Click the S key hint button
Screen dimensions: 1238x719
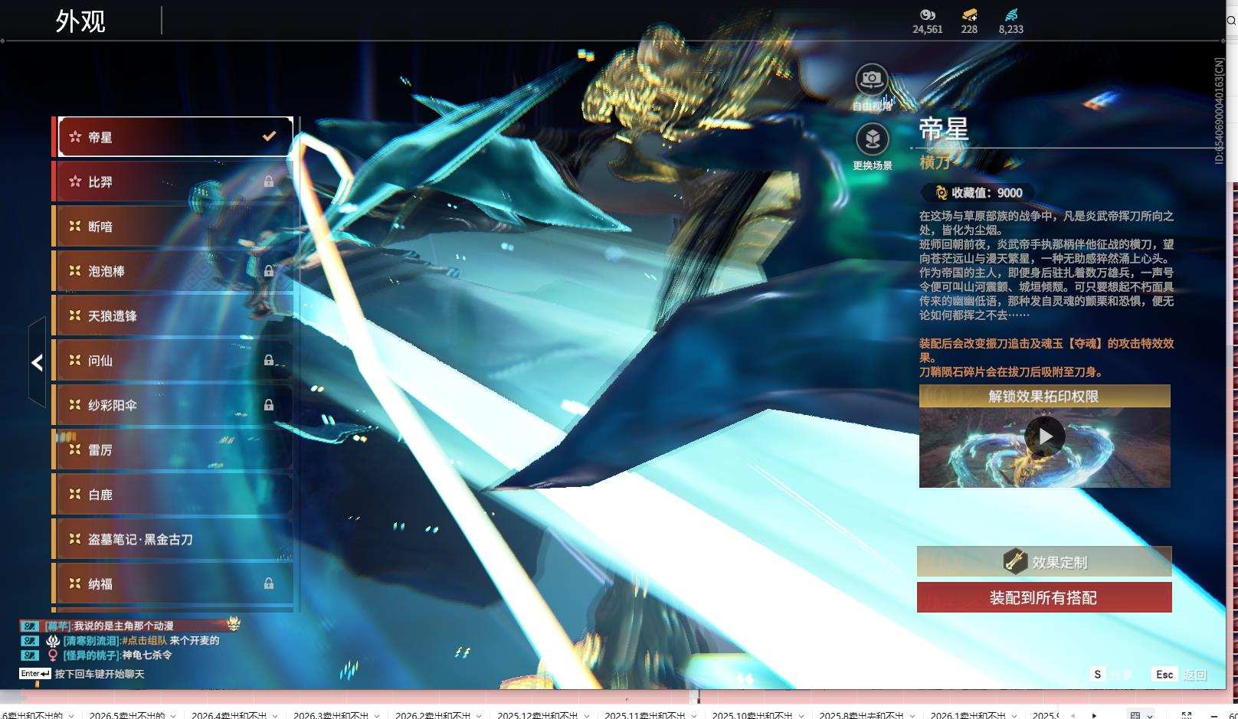[1097, 675]
